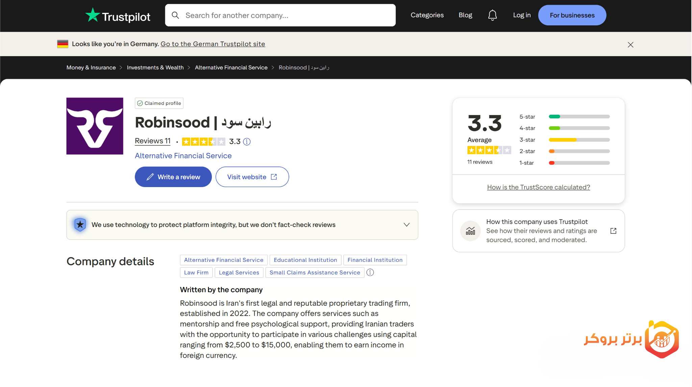Open notifications bell icon

coord(492,15)
